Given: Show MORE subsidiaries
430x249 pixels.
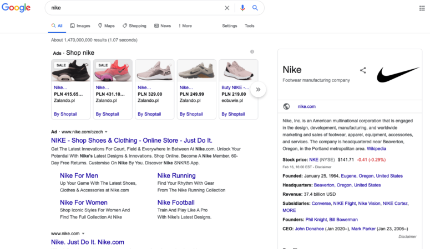Looking at the screenshot, I should point(289,210).
